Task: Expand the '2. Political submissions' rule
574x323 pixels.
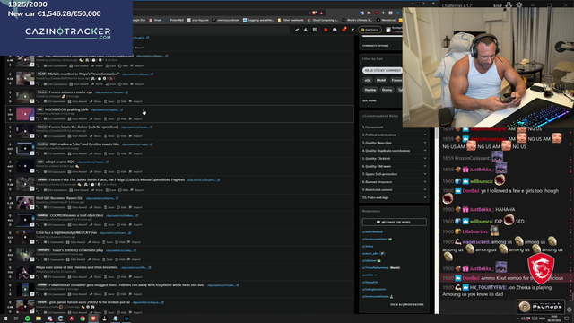Action: click(x=395, y=135)
